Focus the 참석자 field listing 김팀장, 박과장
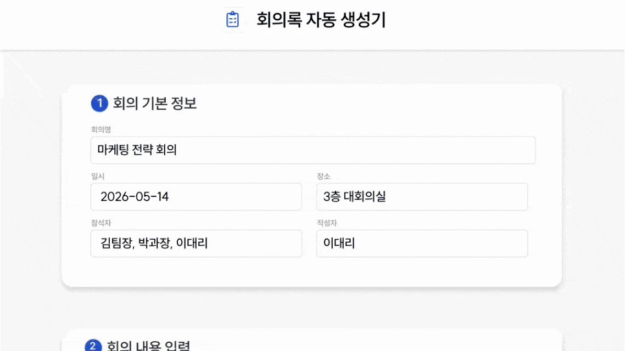 coord(196,243)
